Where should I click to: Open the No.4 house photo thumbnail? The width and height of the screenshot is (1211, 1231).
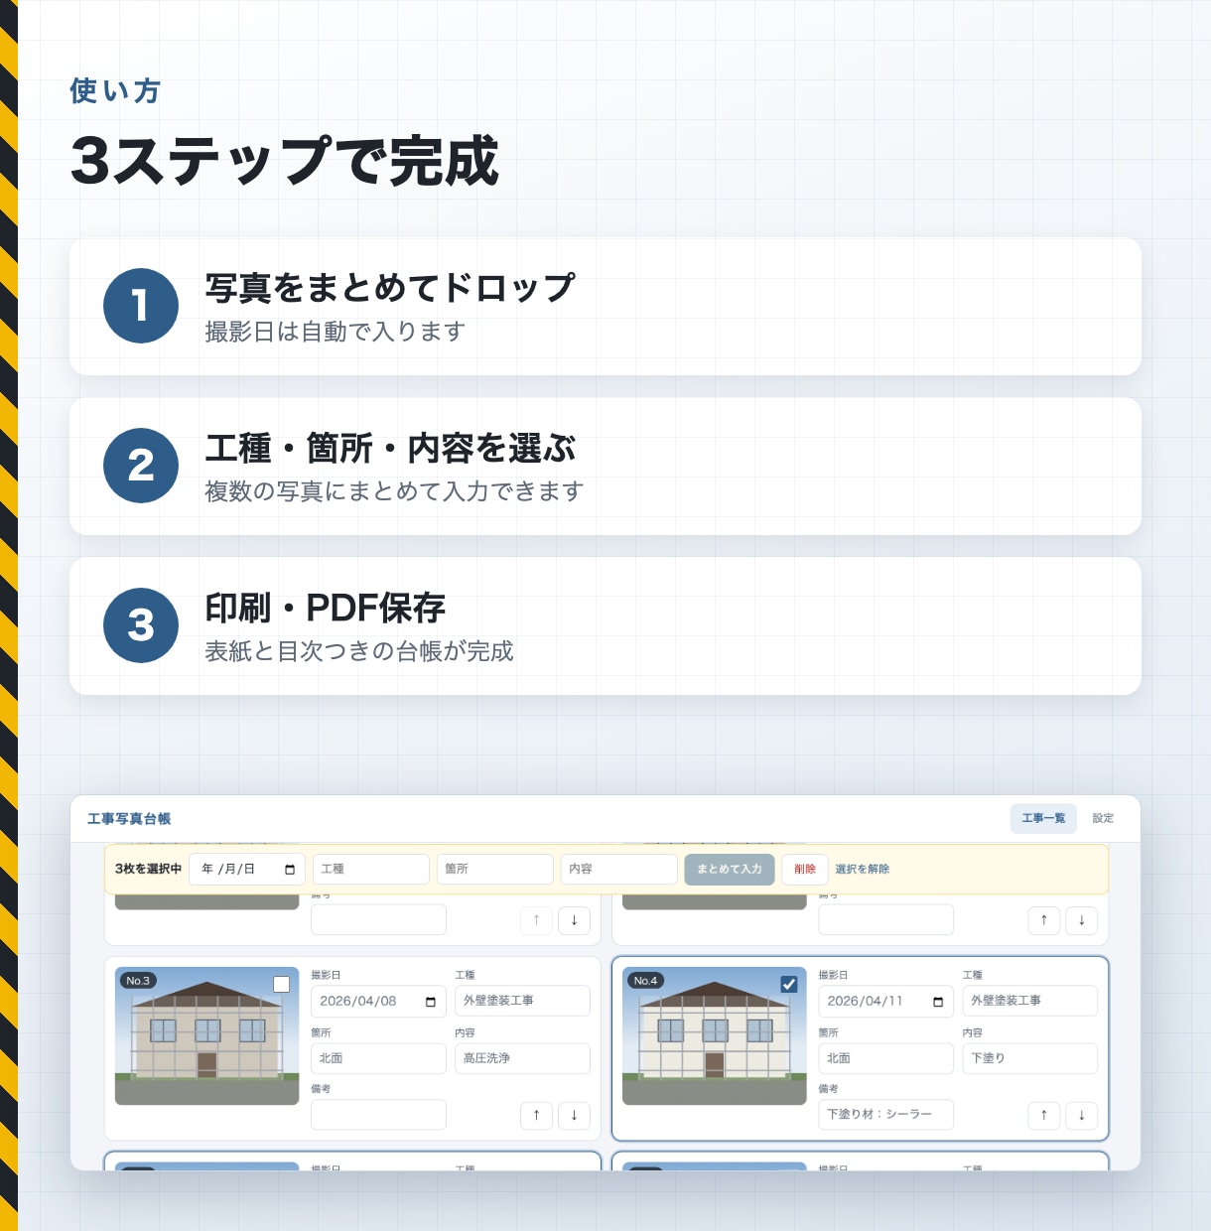click(x=715, y=1036)
